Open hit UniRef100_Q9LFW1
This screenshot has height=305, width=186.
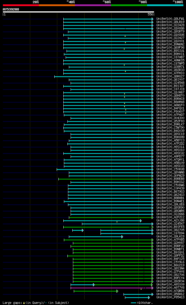pos(170,19)
